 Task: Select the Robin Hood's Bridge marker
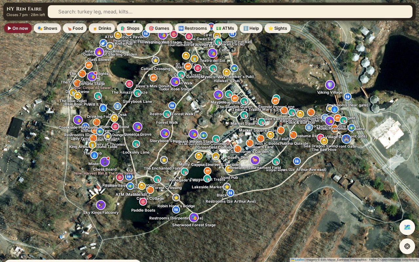[x=176, y=197]
